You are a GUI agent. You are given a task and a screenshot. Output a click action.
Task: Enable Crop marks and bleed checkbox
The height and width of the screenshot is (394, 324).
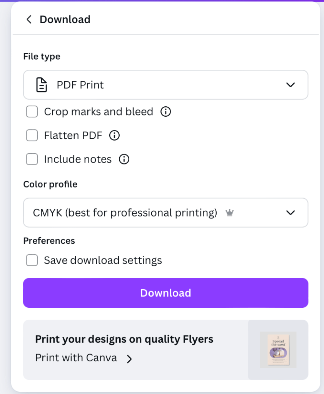click(x=32, y=112)
